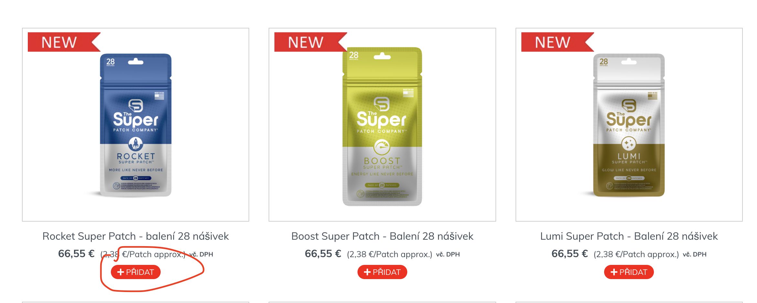Open the Boost Super Patch title link
The image size is (757, 303).
tap(382, 236)
